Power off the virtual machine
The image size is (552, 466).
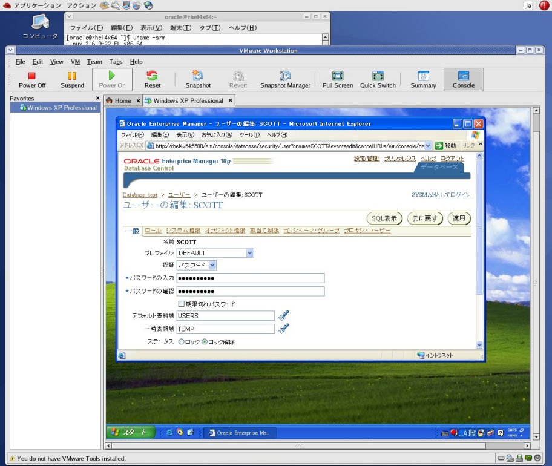32,80
